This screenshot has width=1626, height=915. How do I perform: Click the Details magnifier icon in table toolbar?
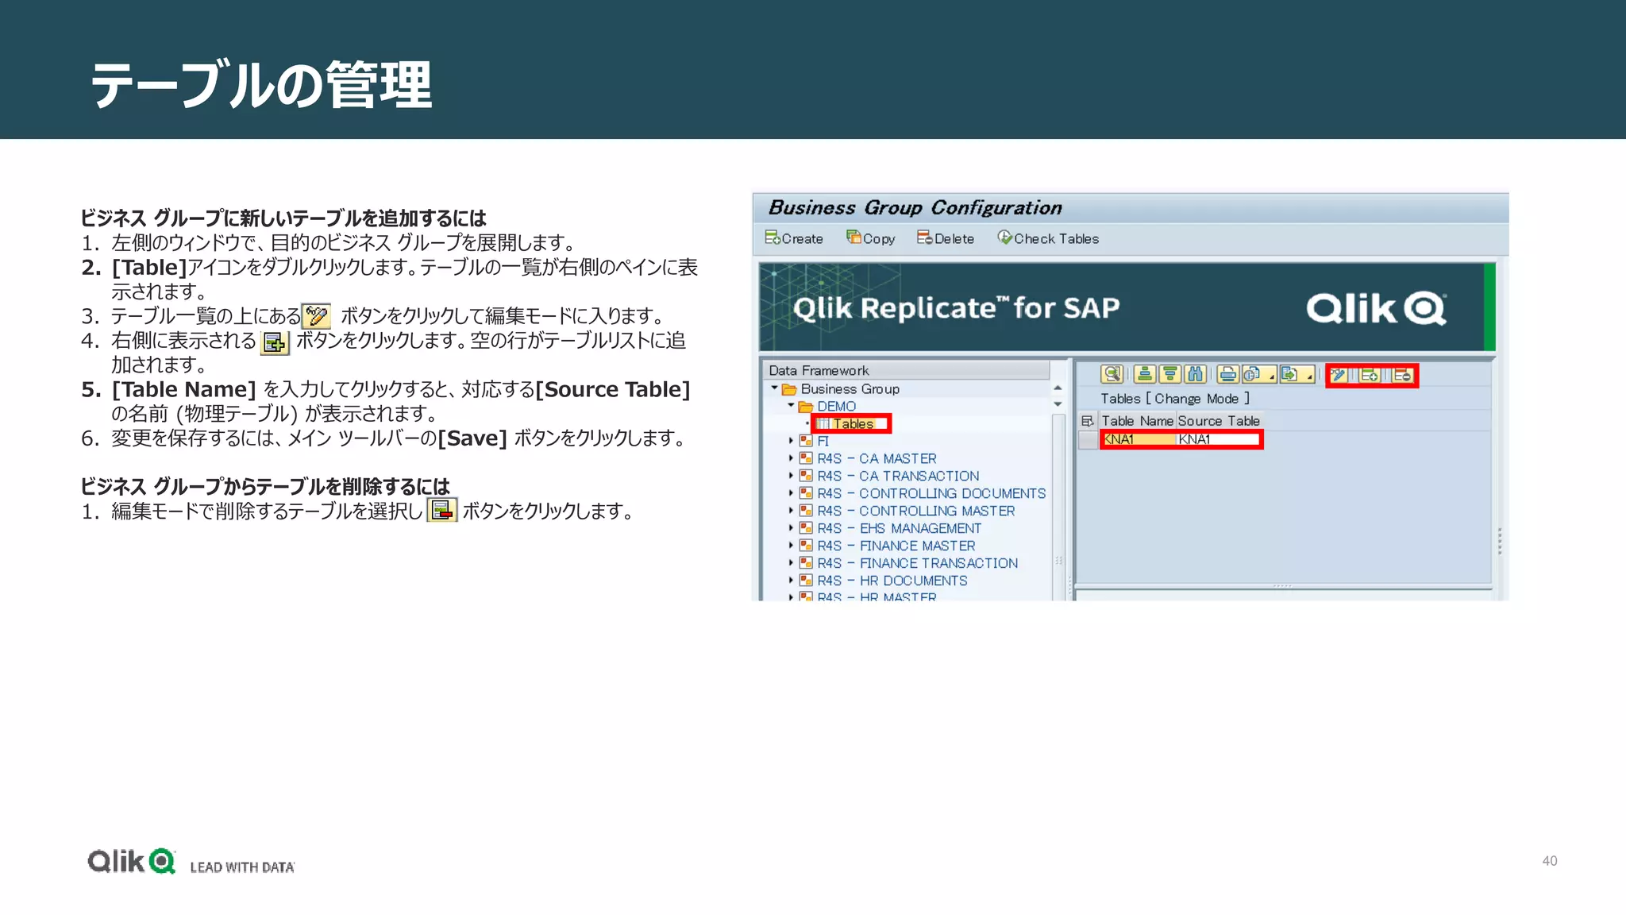[x=1112, y=374]
